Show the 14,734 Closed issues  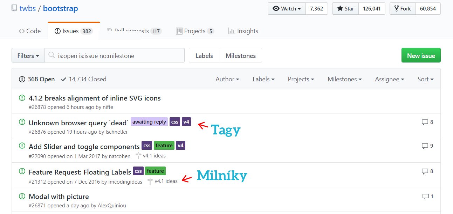[83, 79]
